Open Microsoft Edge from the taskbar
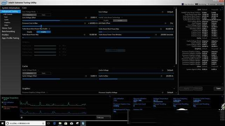 point(54,123)
